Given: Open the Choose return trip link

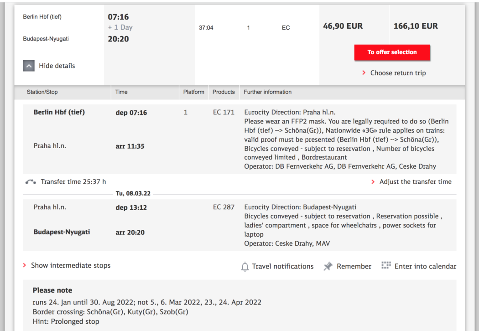Looking at the screenshot, I should coord(398,73).
